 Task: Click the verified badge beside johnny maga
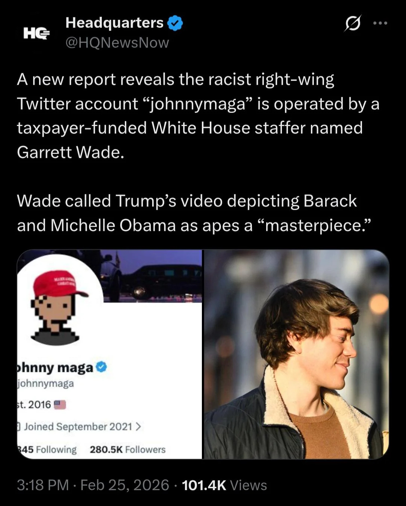101,366
